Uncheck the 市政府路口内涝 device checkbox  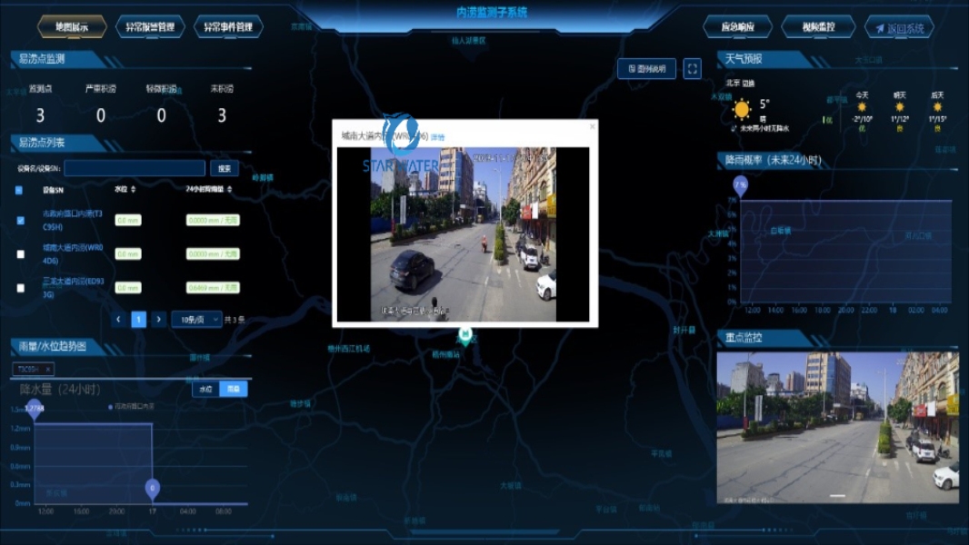(21, 220)
